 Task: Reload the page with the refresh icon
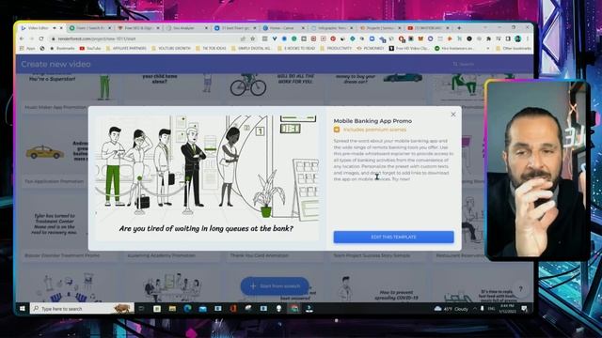tap(41, 38)
